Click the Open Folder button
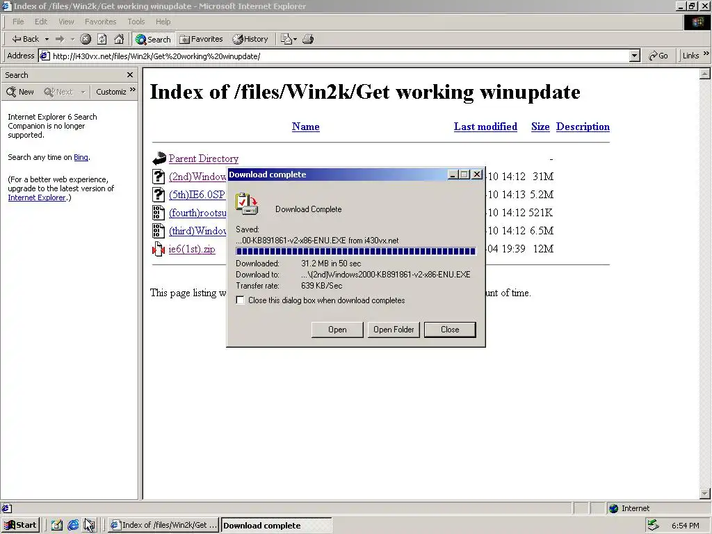This screenshot has height=534, width=712. (x=394, y=330)
